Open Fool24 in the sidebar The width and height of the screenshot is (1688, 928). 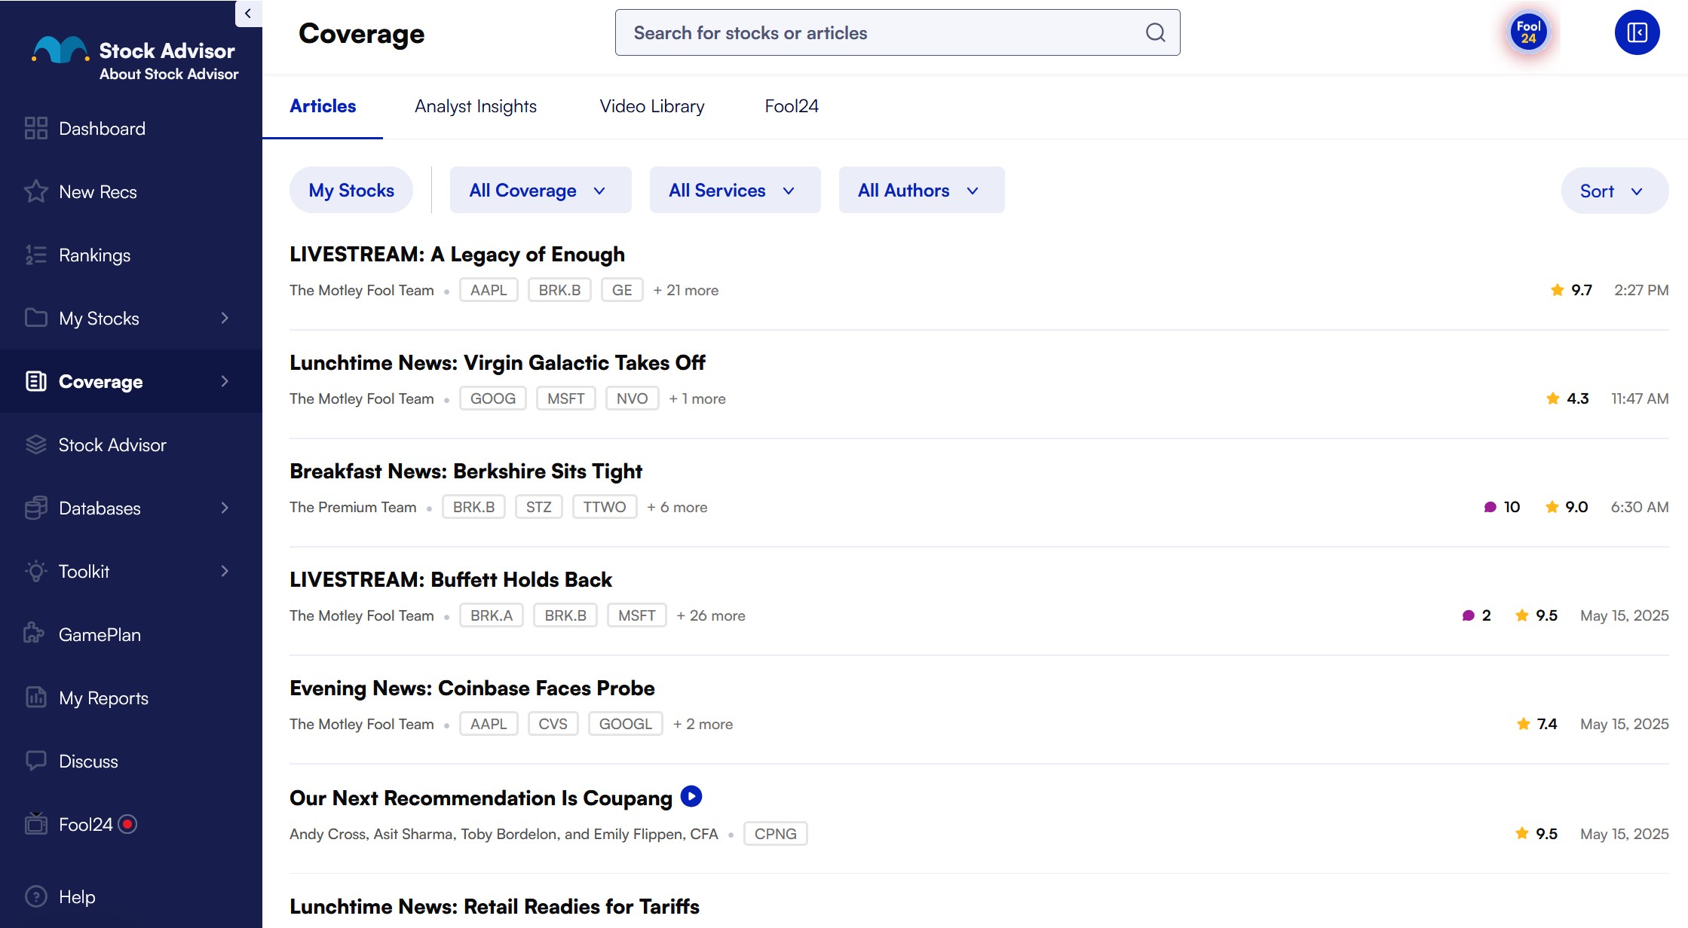tap(85, 825)
